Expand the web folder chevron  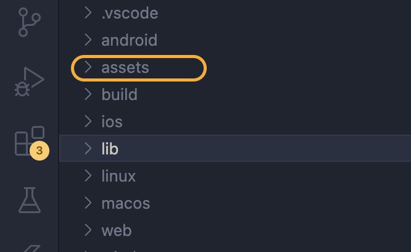(x=88, y=230)
